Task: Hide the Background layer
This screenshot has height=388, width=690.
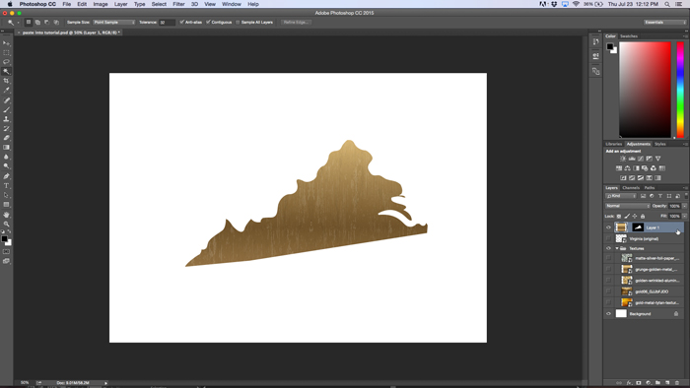Action: pos(608,314)
